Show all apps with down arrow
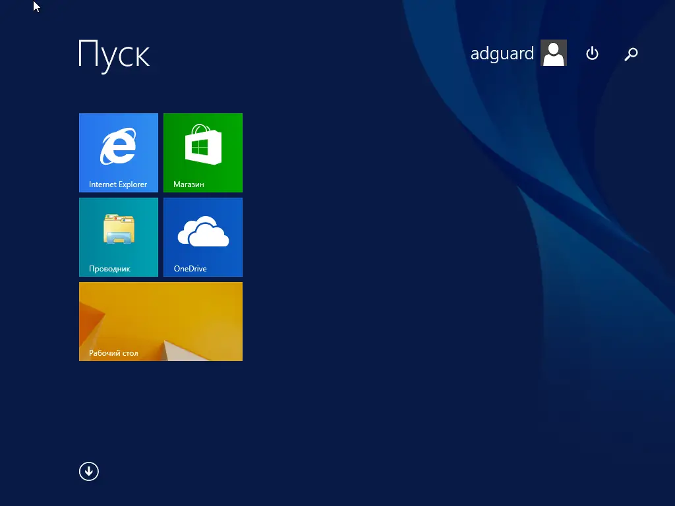This screenshot has width=675, height=506. tap(89, 472)
